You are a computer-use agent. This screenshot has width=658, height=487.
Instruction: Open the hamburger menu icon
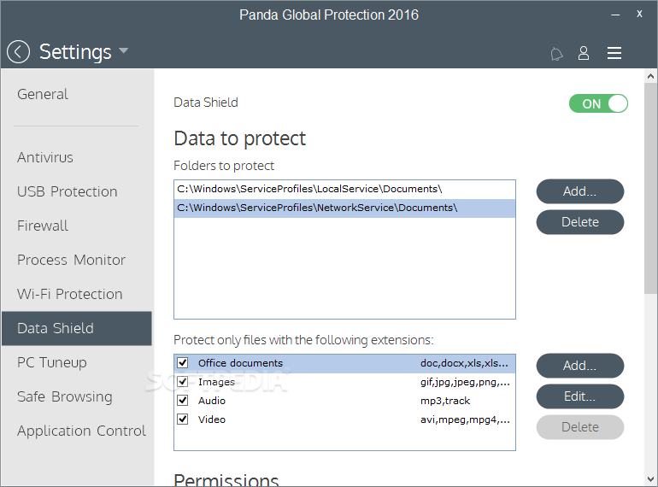coord(614,53)
